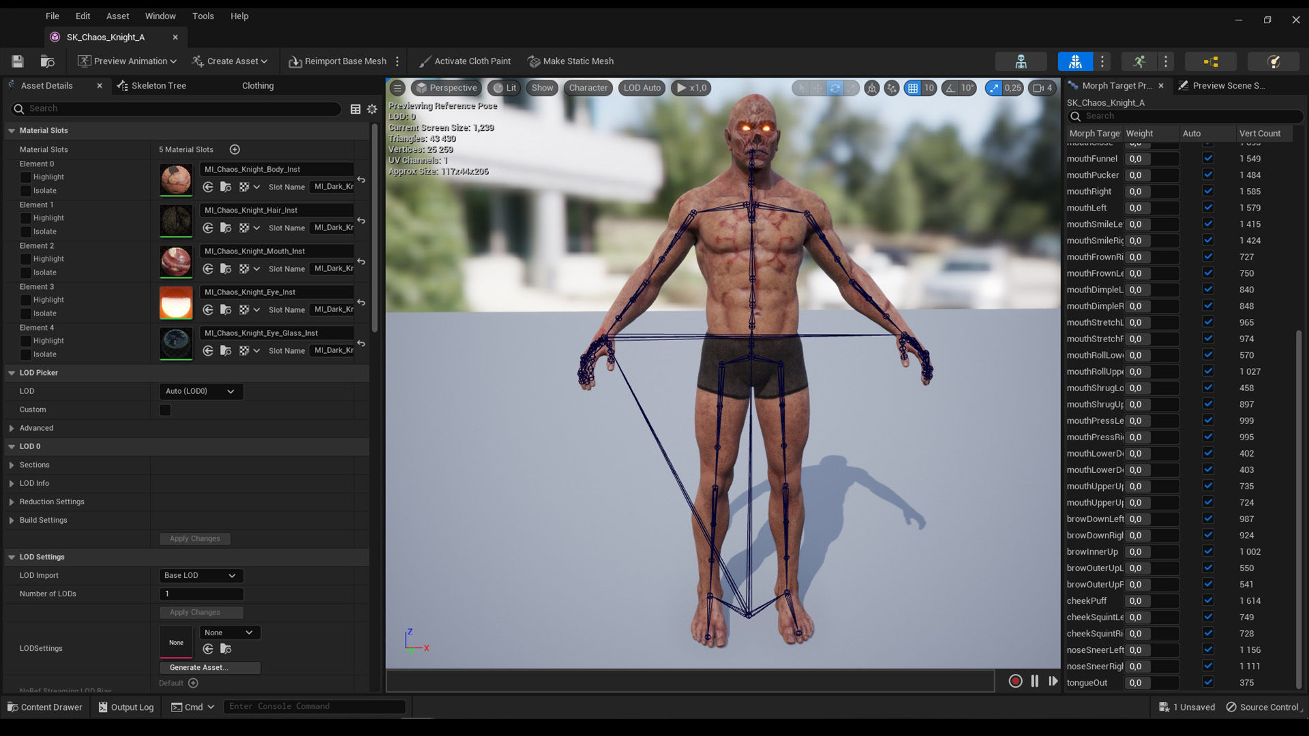Image resolution: width=1309 pixels, height=736 pixels.
Task: Click the Add material slot plus icon
Action: (x=235, y=149)
